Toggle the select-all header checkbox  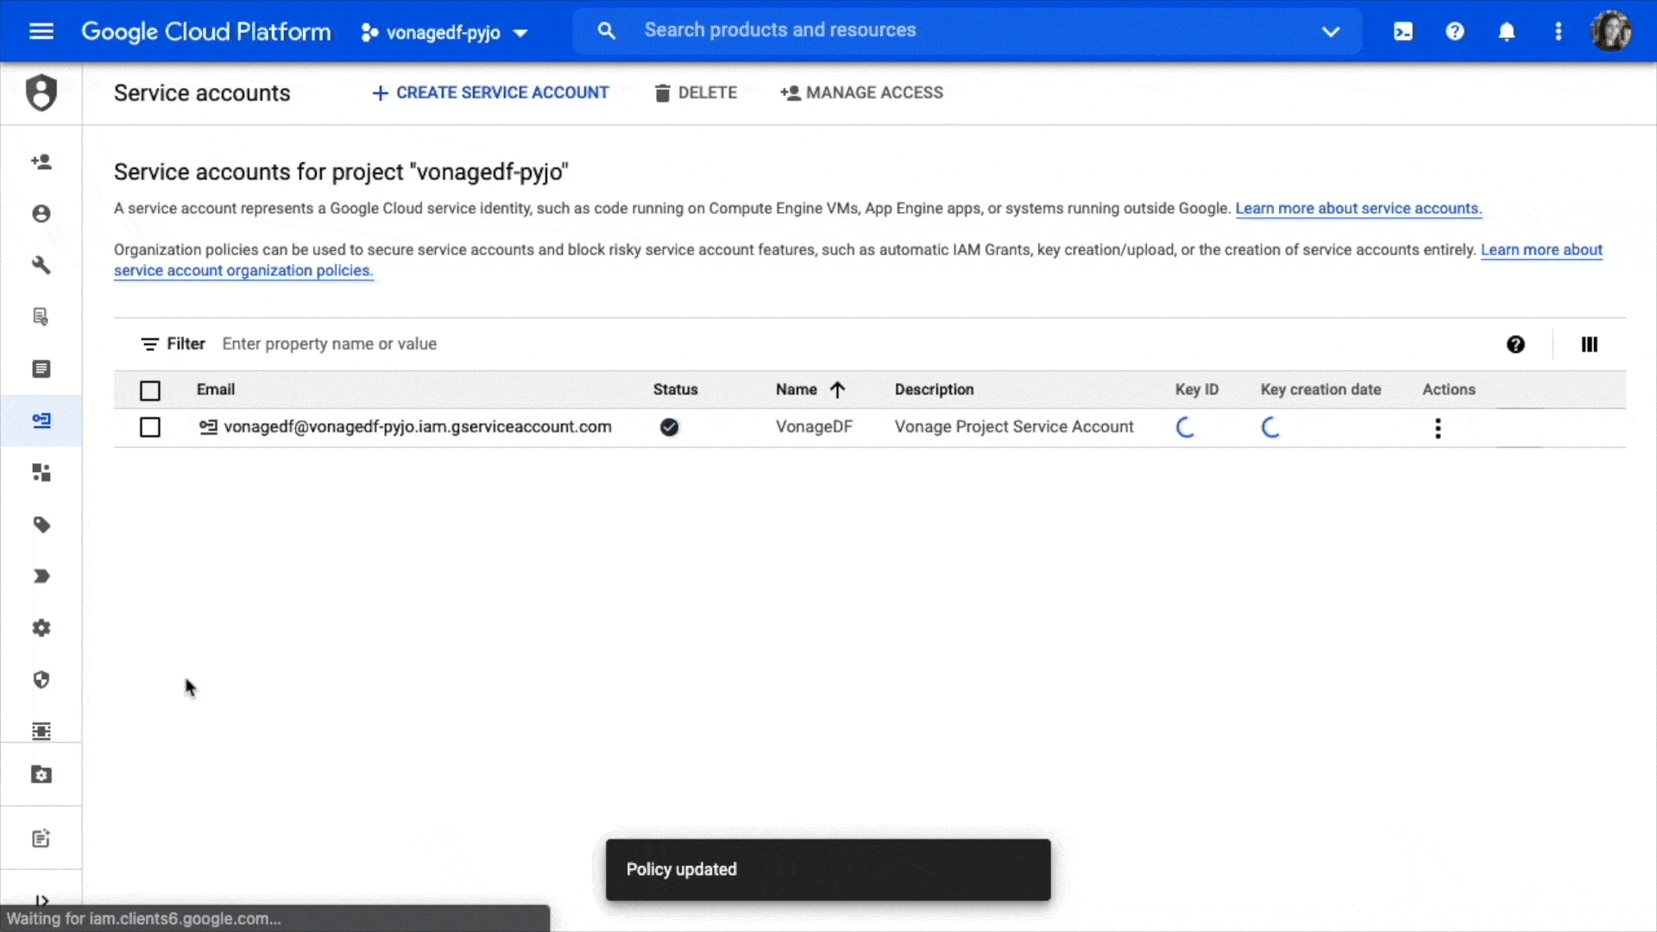(150, 391)
